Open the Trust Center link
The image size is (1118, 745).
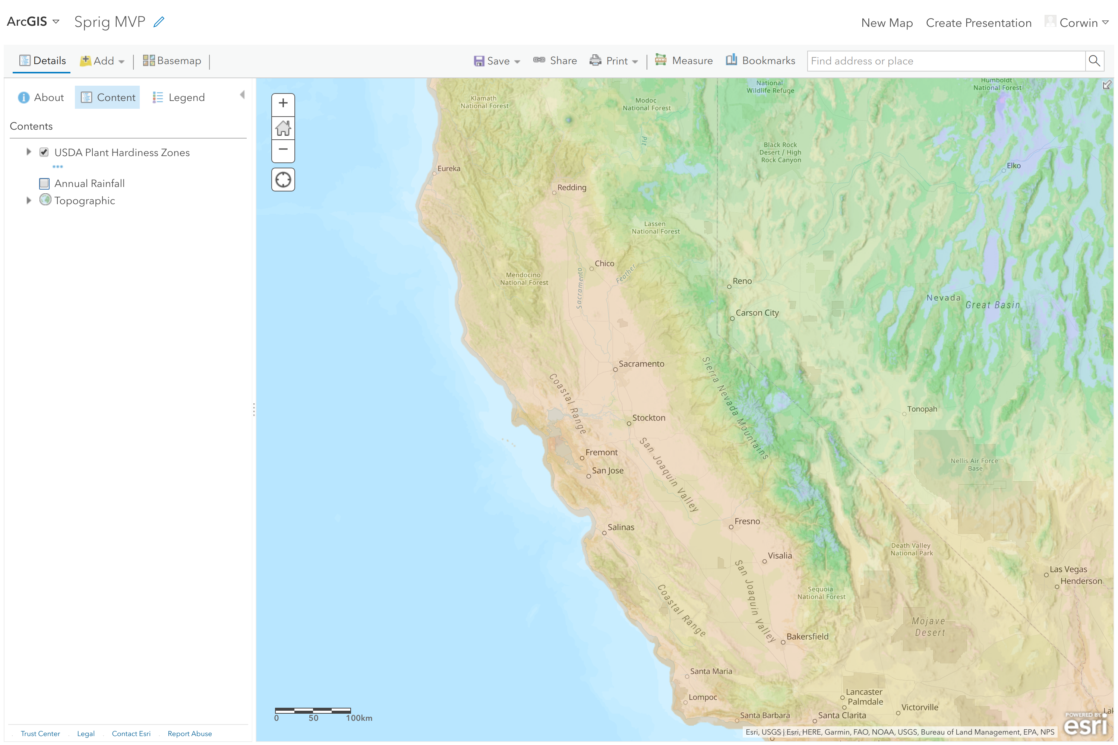[x=40, y=733]
